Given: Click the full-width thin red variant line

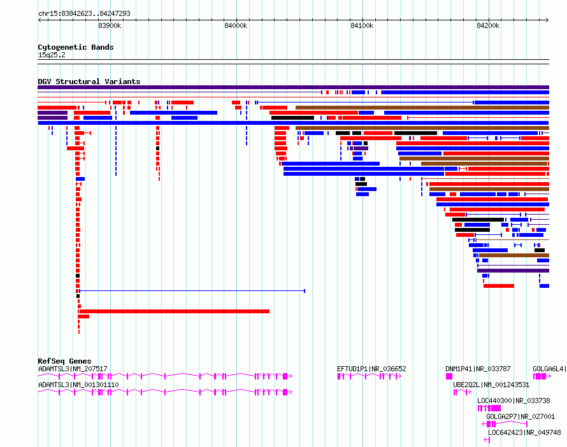Looking at the screenshot, I should click(x=293, y=97).
